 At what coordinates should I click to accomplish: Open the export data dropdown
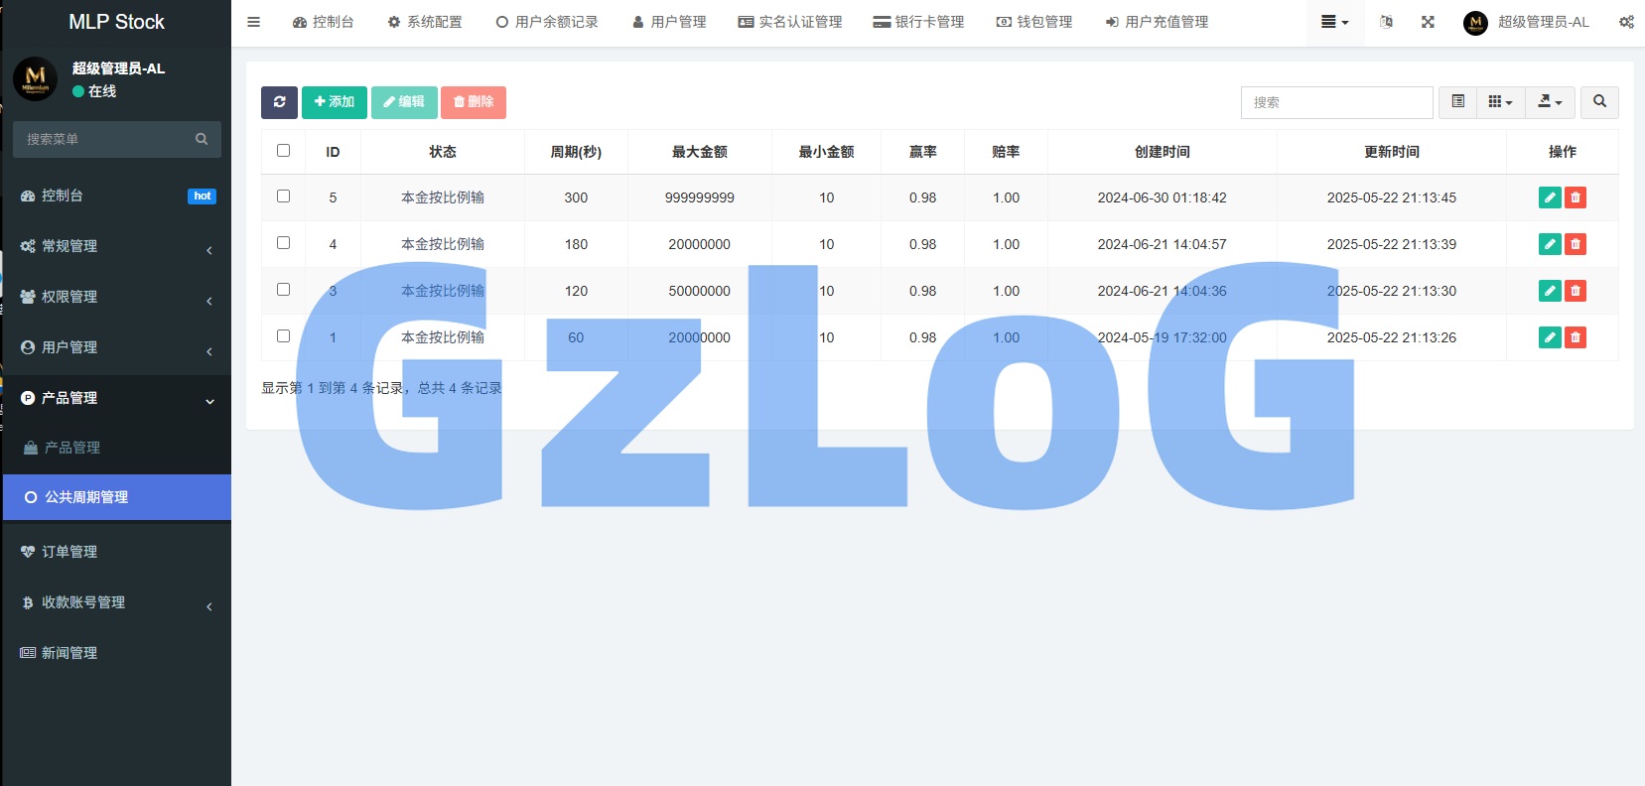coord(1550,102)
